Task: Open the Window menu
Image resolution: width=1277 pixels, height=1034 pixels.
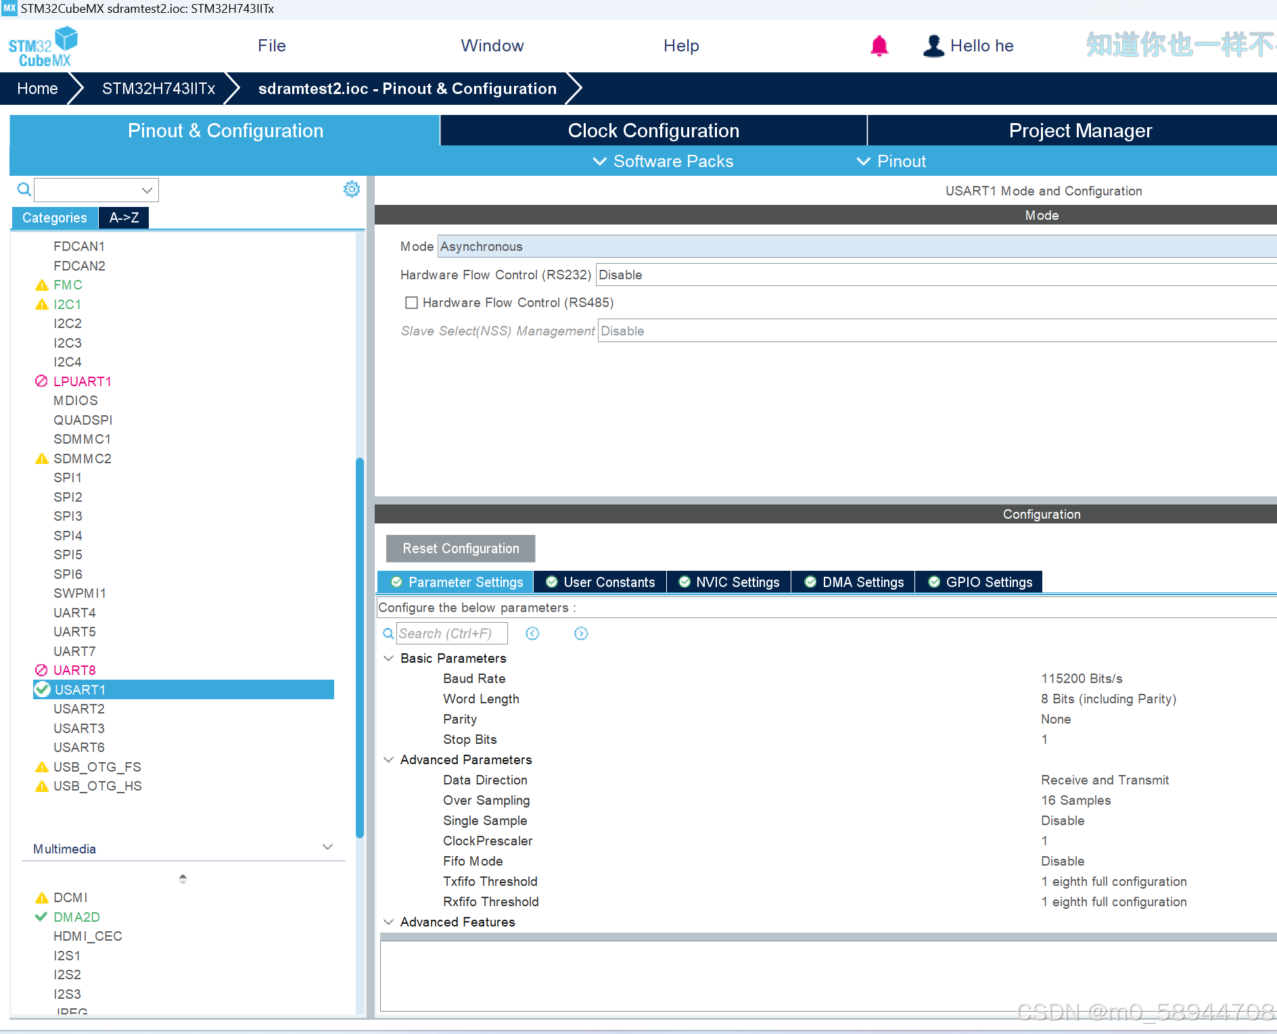Action: (x=492, y=46)
